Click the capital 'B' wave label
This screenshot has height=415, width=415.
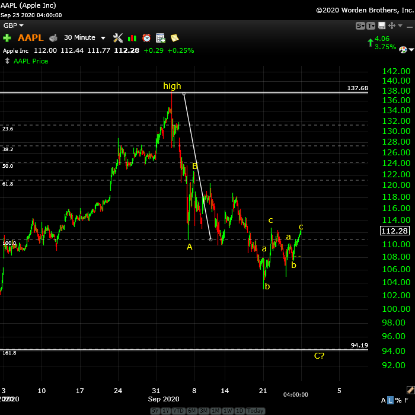(x=194, y=166)
